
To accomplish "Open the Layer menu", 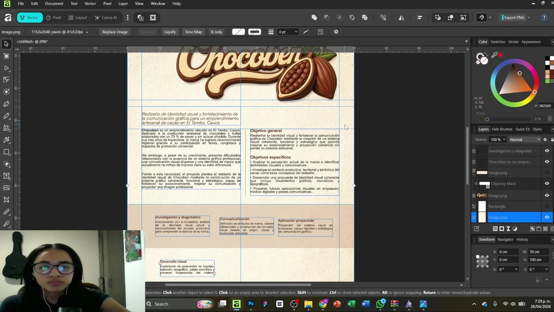I will [123, 3].
